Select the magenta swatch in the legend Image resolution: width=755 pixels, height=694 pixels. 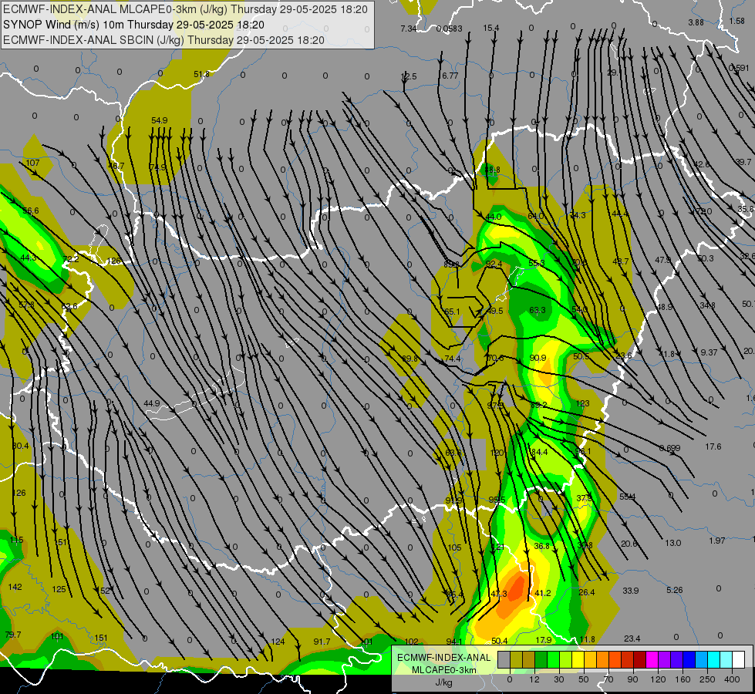(652, 659)
